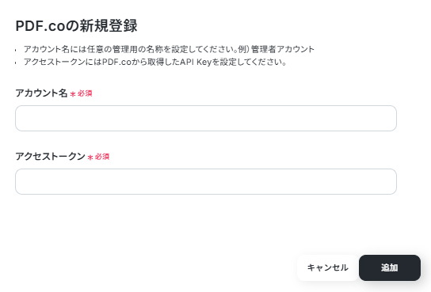Click the bullet before the アカウント名 instruction
This screenshot has height=292, width=431.
(x=16, y=50)
